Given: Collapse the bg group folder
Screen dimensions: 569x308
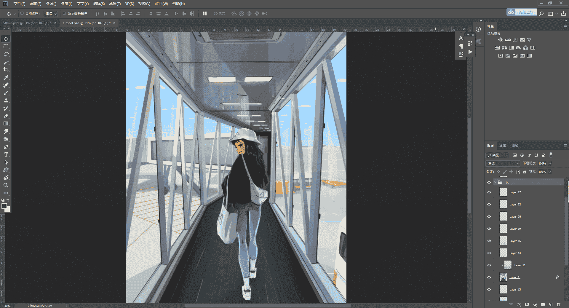Looking at the screenshot, I should tap(496, 183).
